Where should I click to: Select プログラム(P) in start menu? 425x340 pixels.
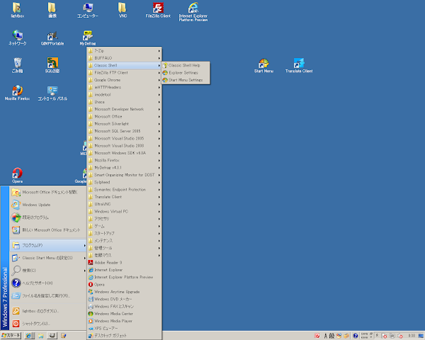coord(48,245)
